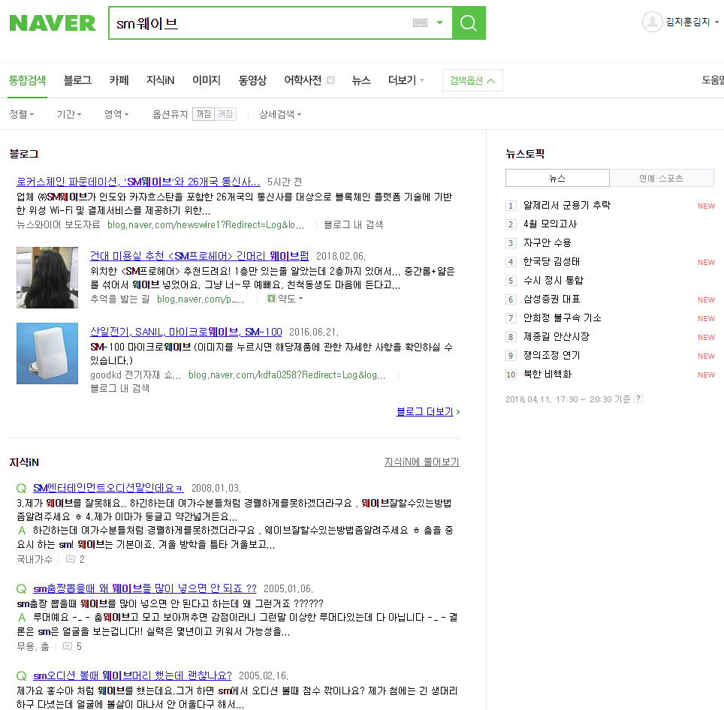Select the 연예·스포츠 tab in 뉴스토픽
Viewport: 724px width, 710px height.
pos(662,178)
